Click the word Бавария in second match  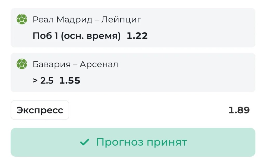tap(52, 64)
